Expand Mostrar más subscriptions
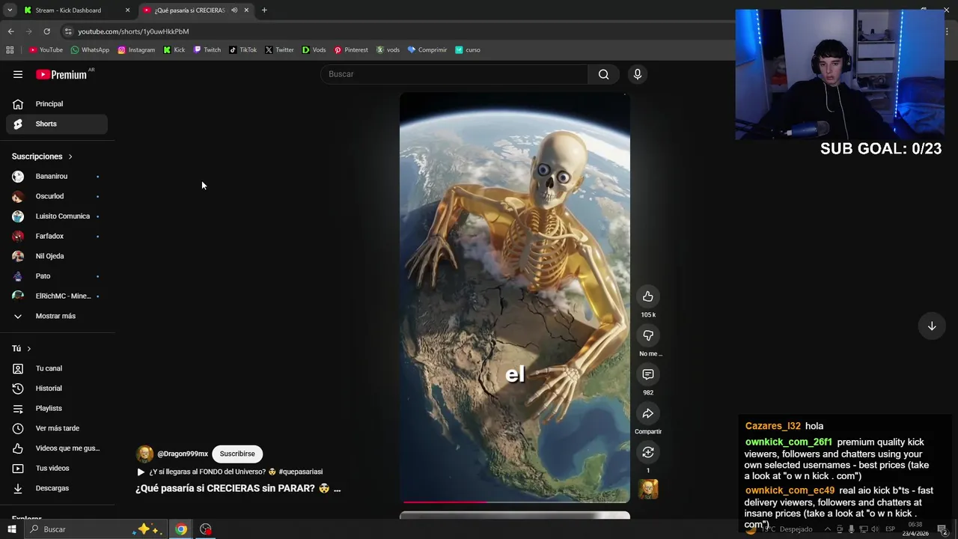 [57, 316]
